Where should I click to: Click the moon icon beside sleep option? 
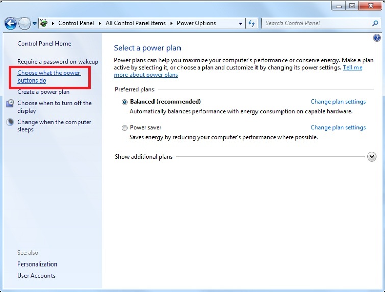pyautogui.click(x=10, y=122)
